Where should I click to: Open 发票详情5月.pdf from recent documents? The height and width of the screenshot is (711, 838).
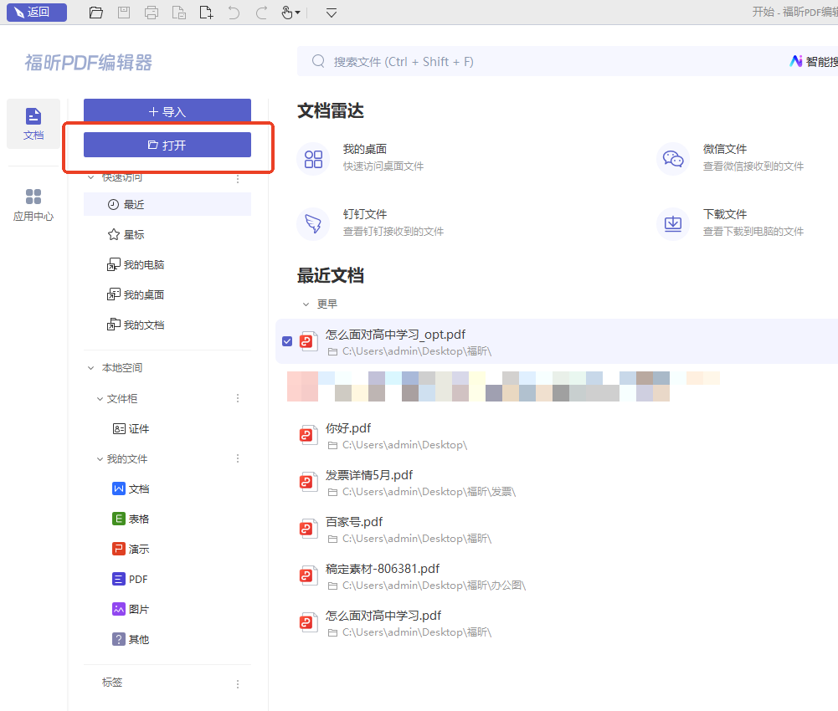pos(369,475)
